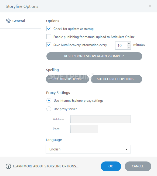
Task: Uncheck Check for updates at startup
Action: 49,29
